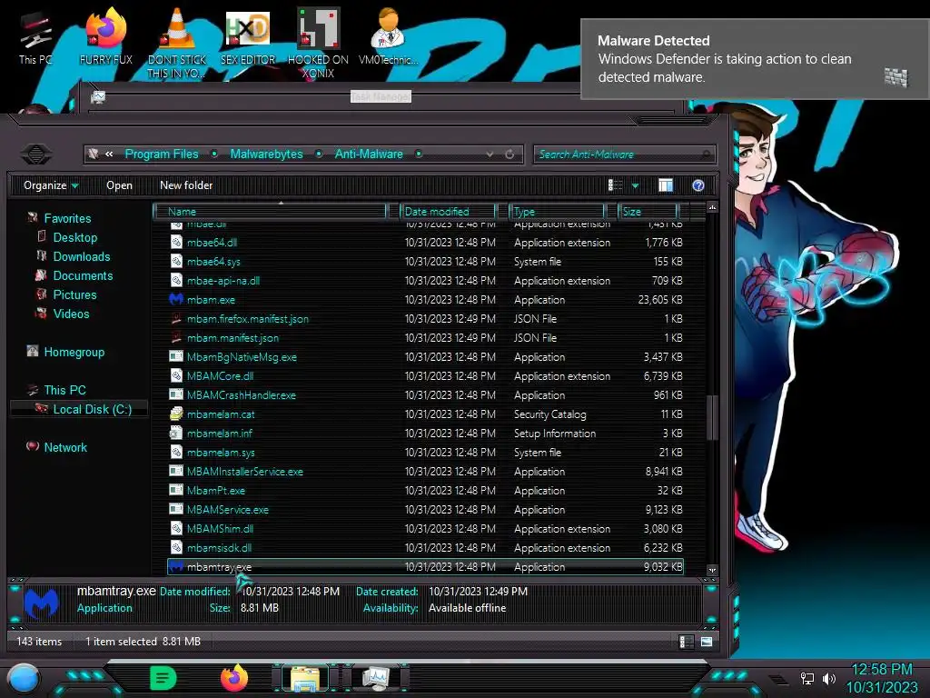This screenshot has width=930, height=698.
Task: Switch to details view in status bar
Action: coord(686,642)
